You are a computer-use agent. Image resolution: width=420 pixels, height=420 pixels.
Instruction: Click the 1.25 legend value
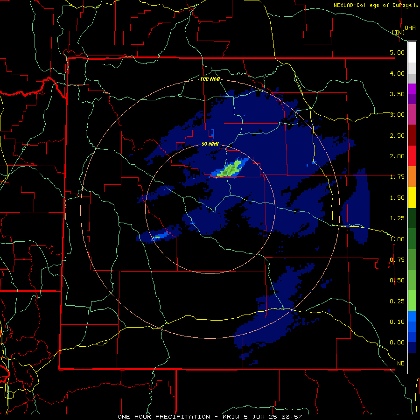tap(397, 218)
